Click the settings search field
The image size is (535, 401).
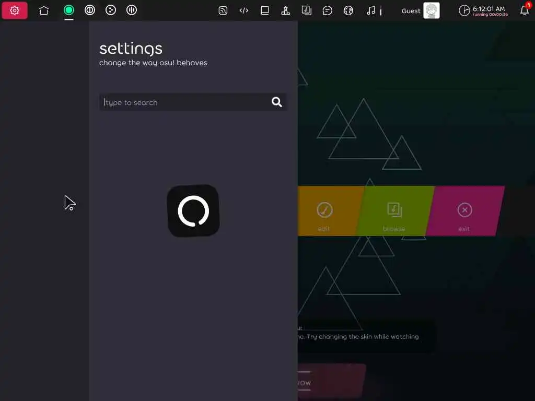coord(193,102)
